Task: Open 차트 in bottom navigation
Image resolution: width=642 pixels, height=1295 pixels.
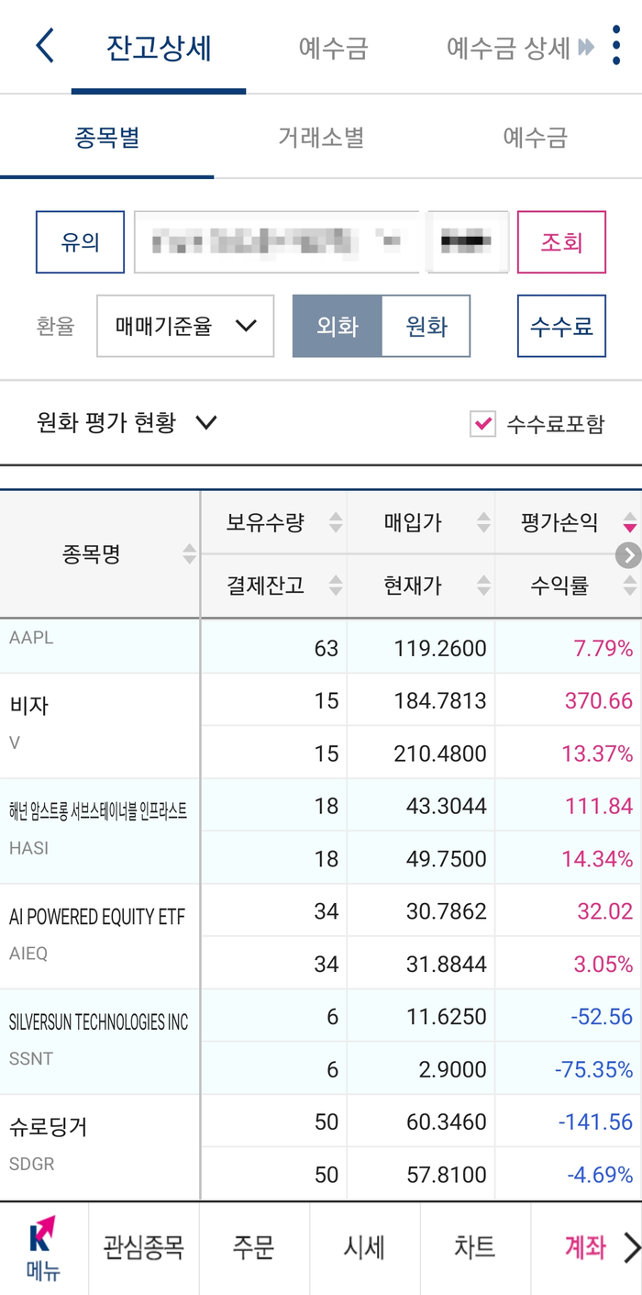Action: click(475, 1248)
